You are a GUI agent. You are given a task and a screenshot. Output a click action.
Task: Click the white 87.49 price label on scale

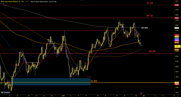pos(177,28)
